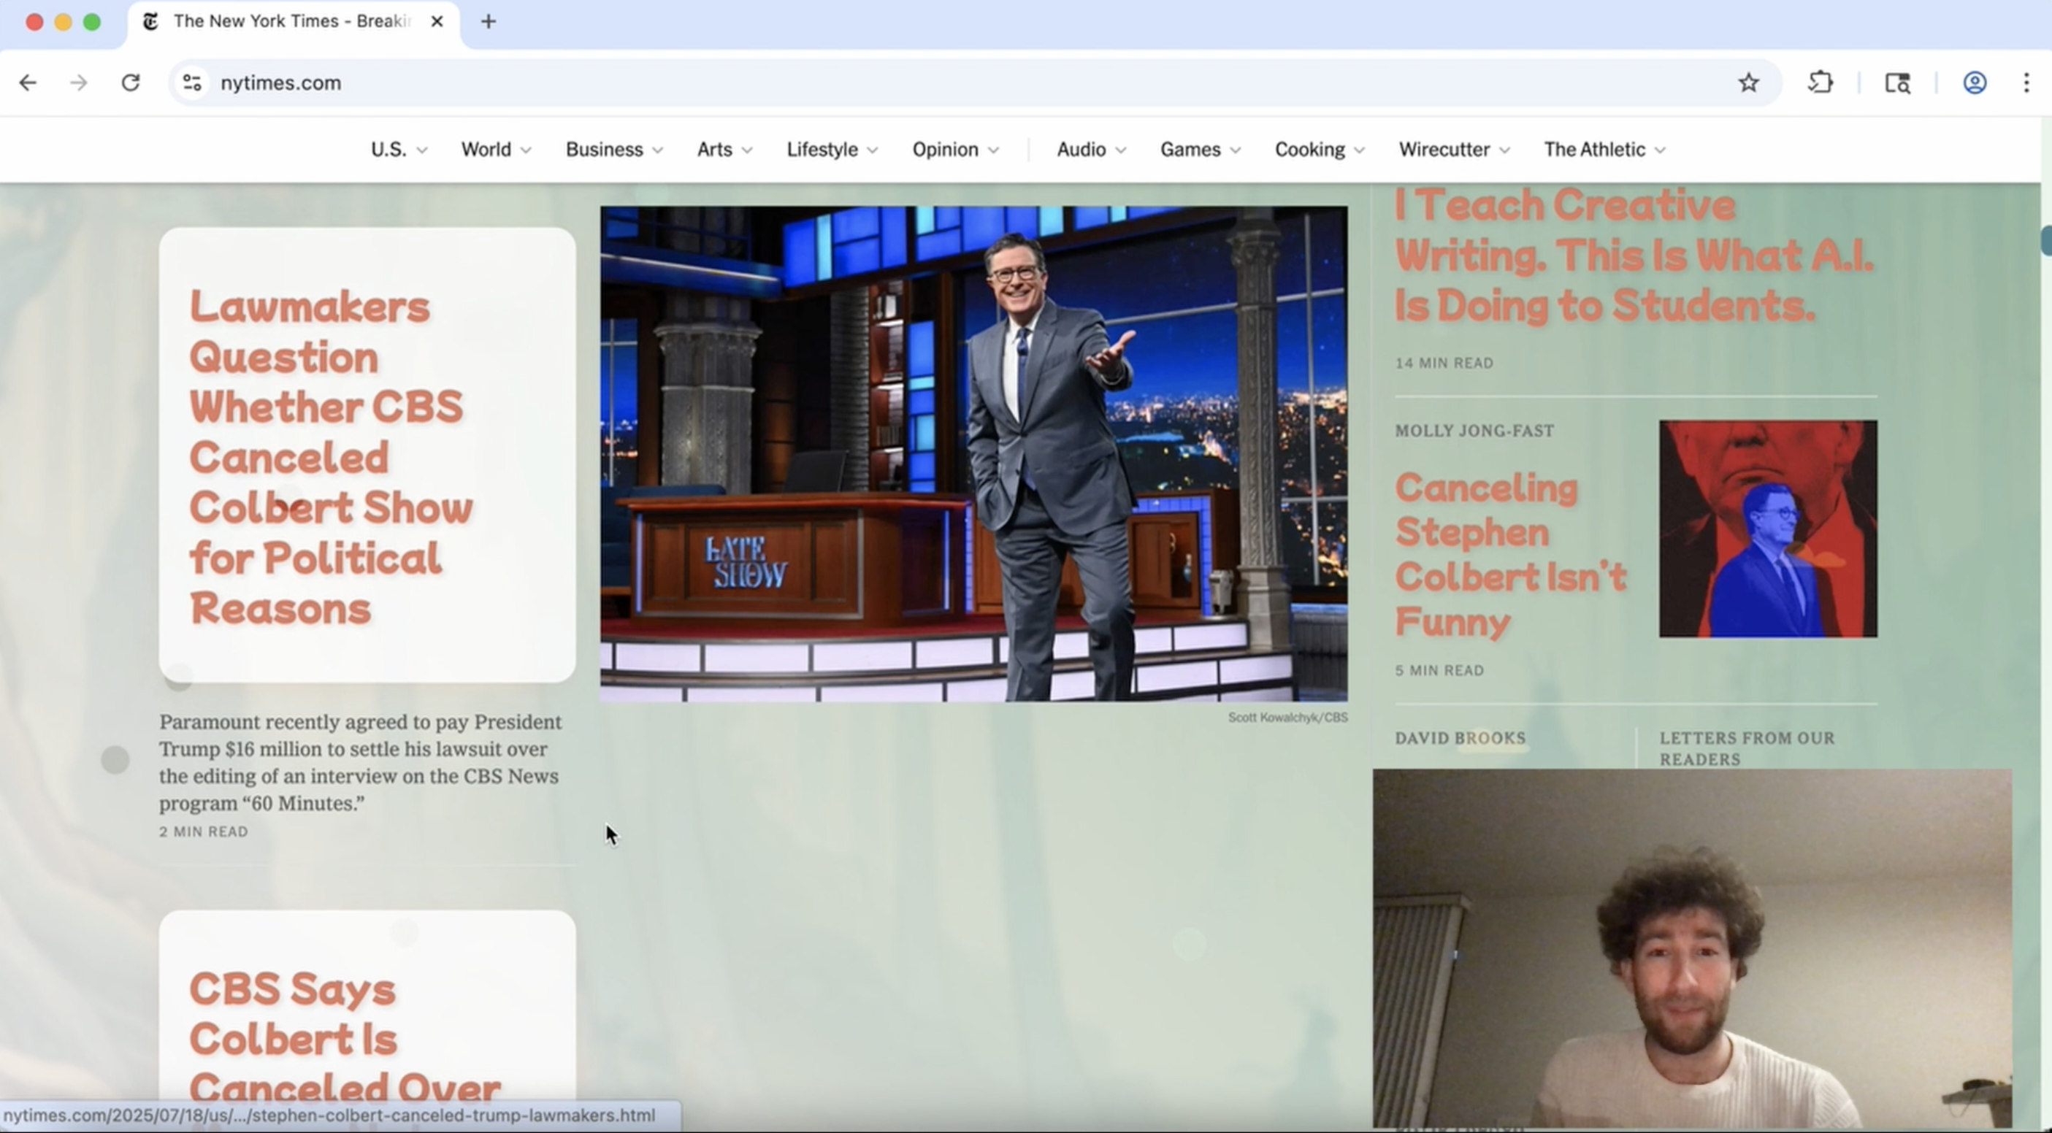Screen dimensions: 2052x1133
Task: Click the MOLLY JONG-FAST byline
Action: click(1474, 431)
